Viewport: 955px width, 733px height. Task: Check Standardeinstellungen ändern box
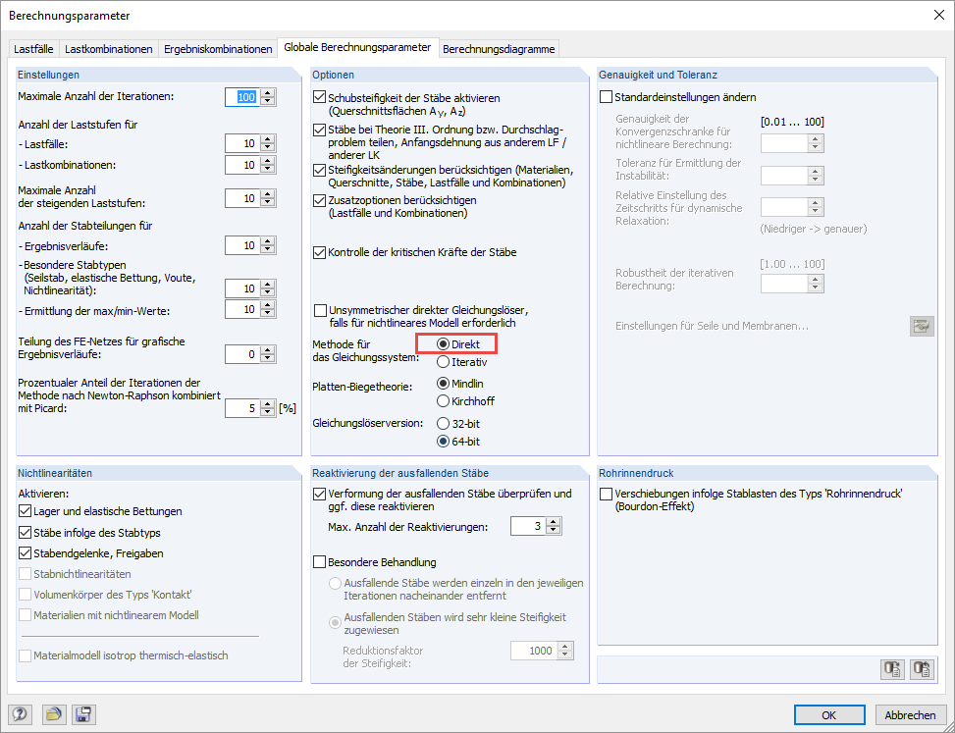[606, 97]
